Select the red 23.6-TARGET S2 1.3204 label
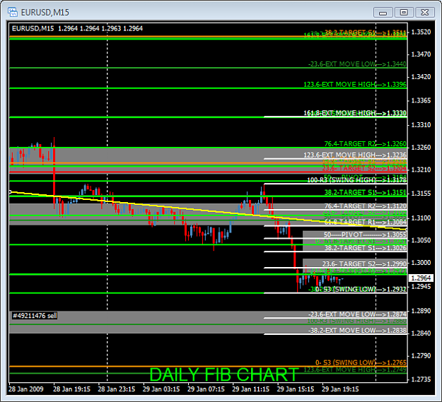This screenshot has height=402, width=442. [364, 168]
